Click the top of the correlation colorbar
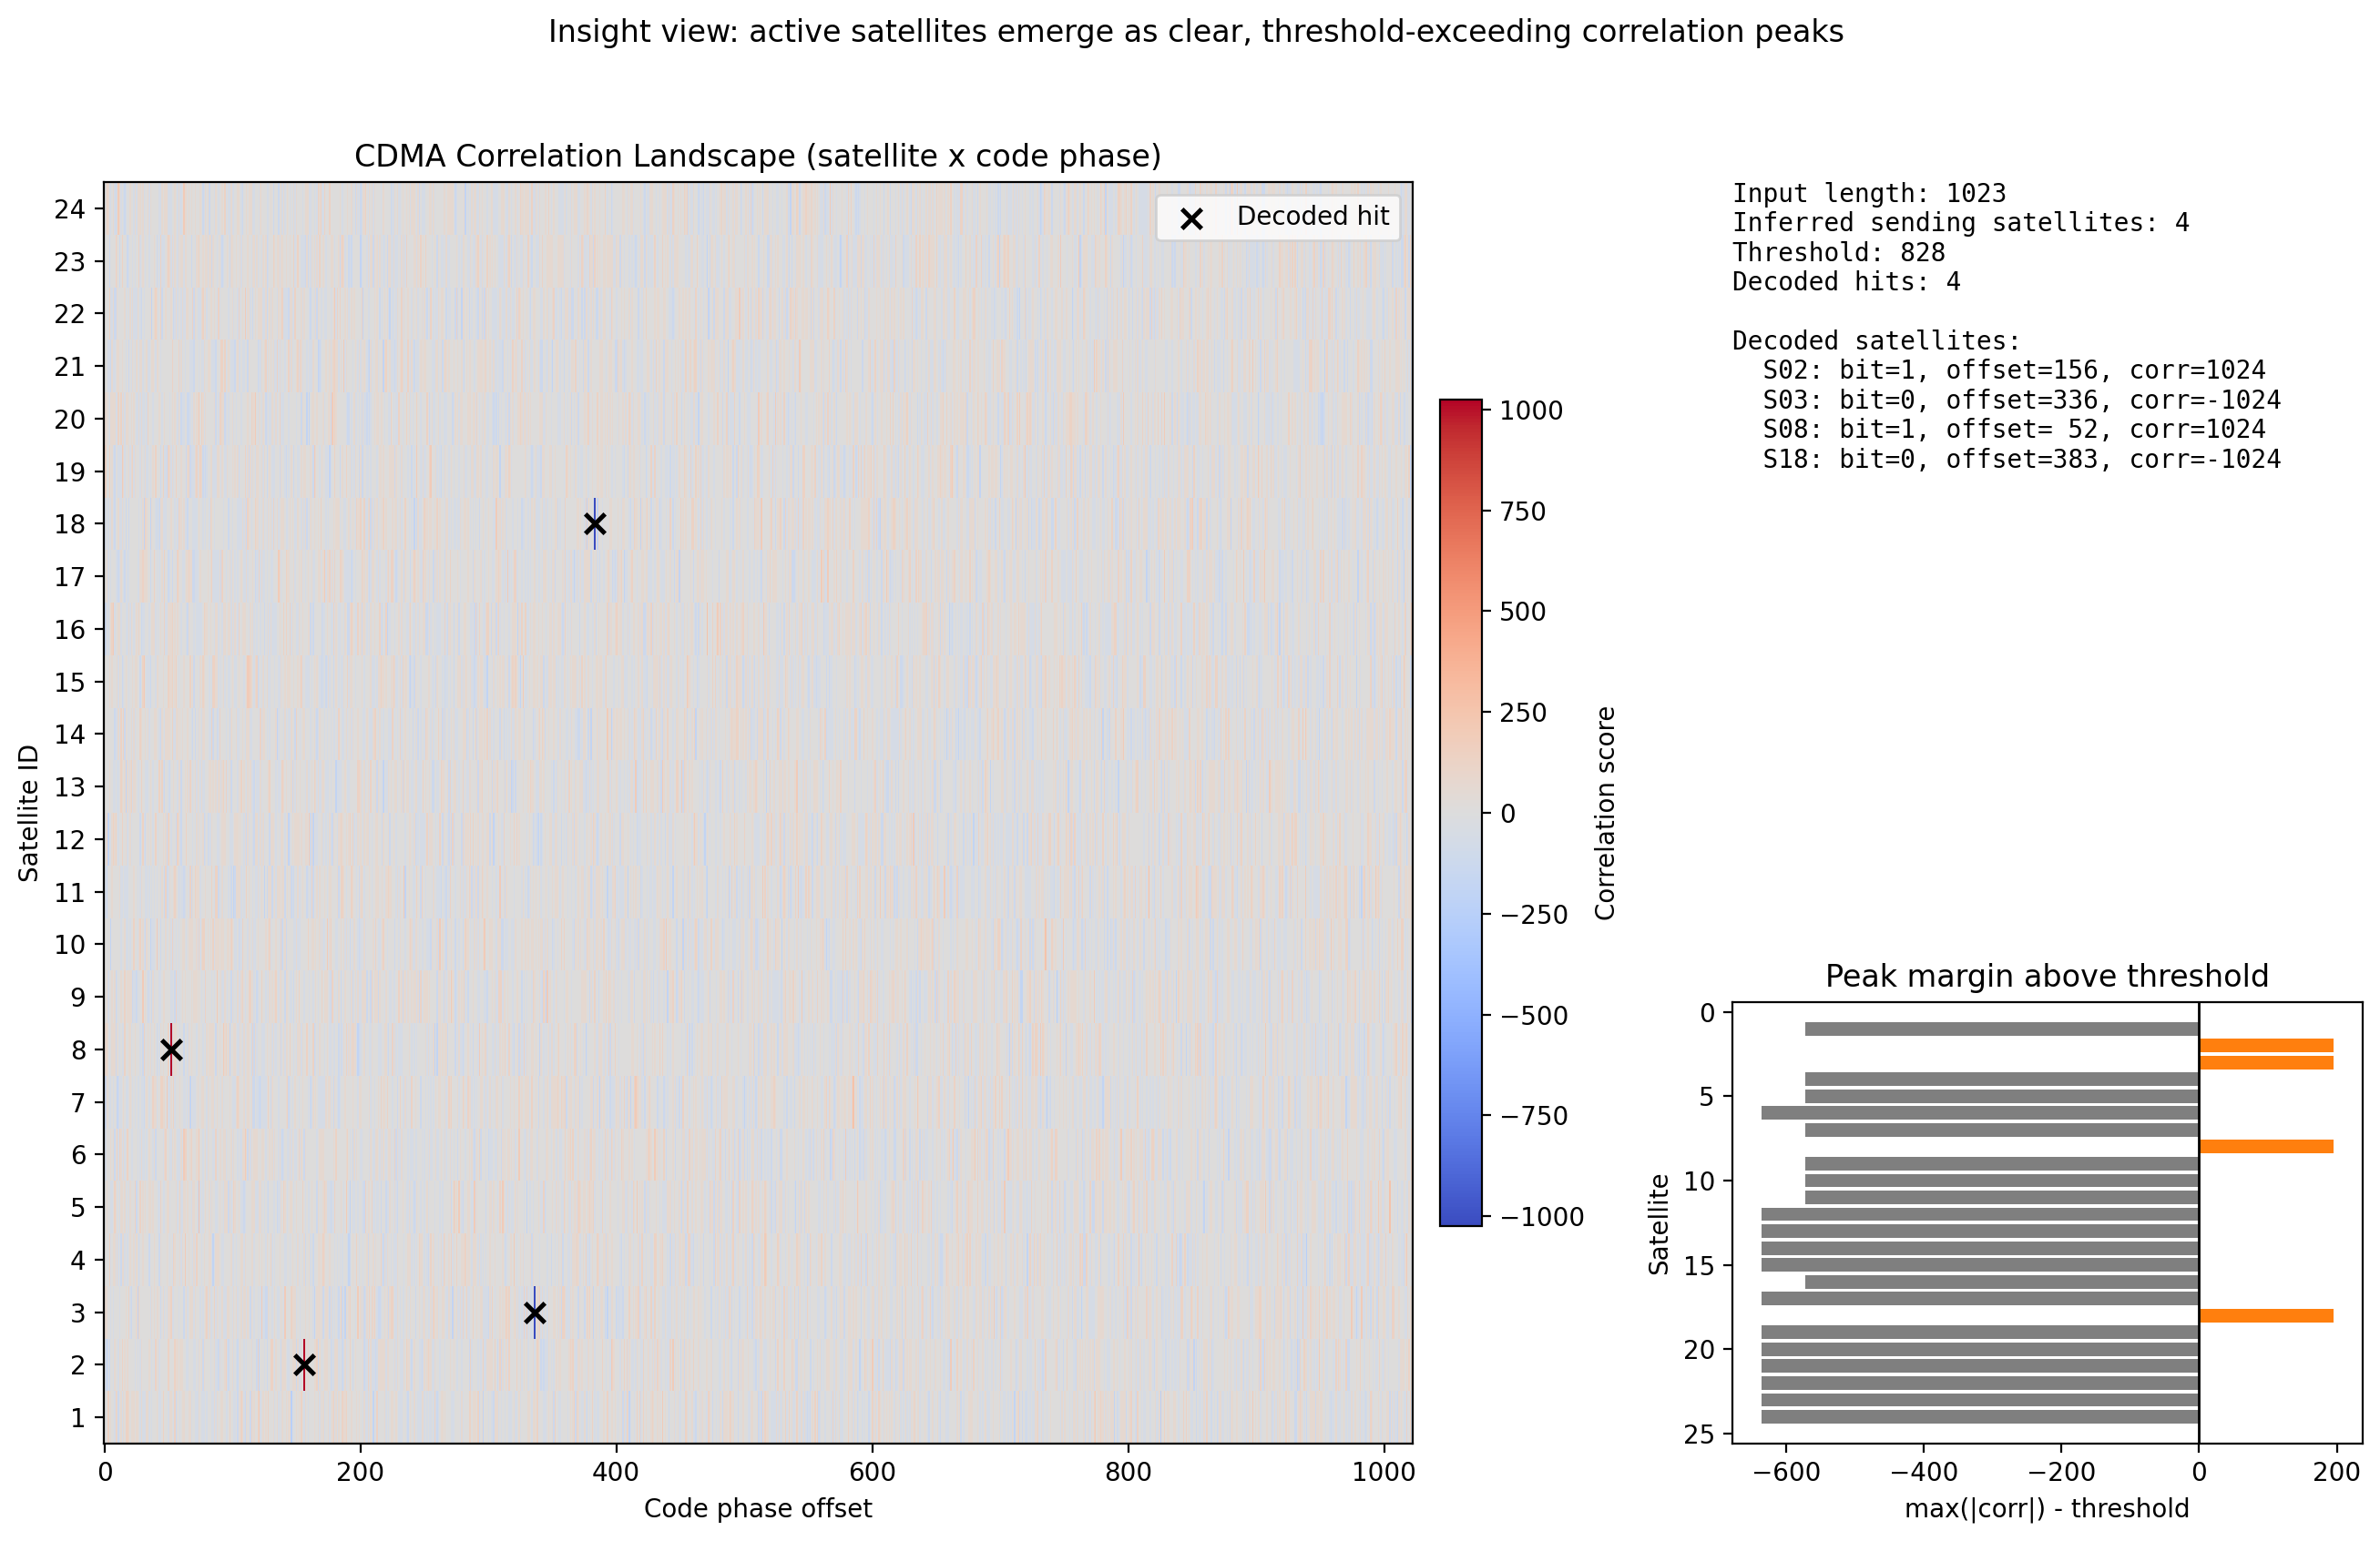Image resolution: width=2380 pixels, height=1541 pixels. (x=1463, y=408)
